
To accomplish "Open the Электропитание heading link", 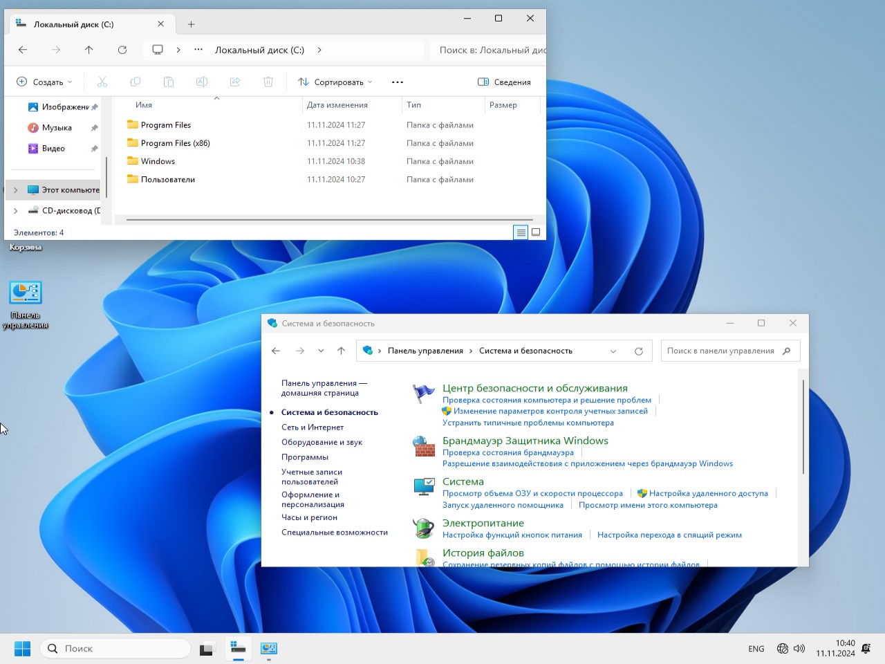I will (483, 523).
